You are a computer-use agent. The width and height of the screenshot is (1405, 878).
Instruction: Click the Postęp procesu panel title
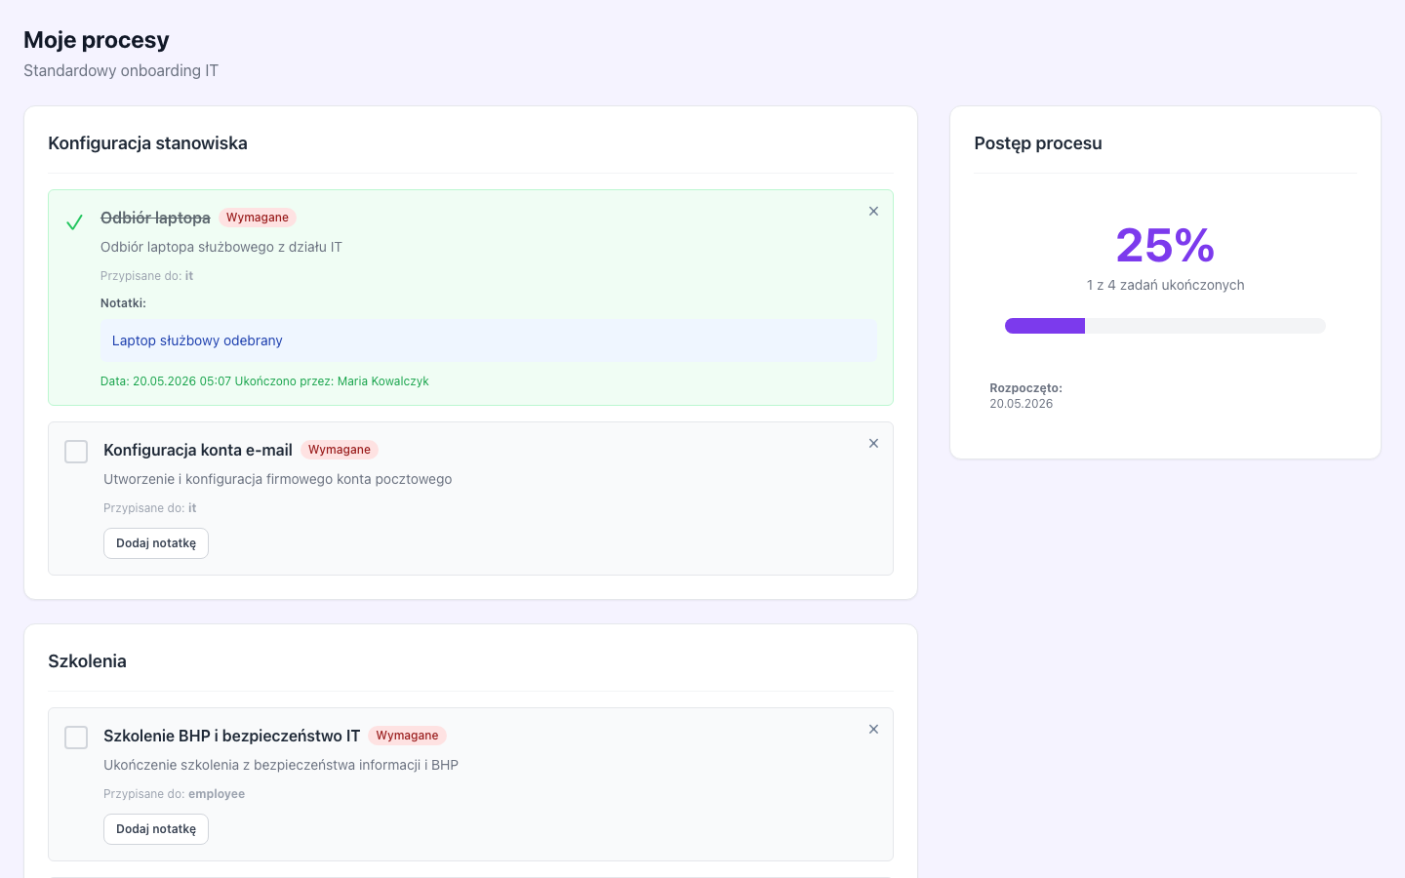(1038, 143)
